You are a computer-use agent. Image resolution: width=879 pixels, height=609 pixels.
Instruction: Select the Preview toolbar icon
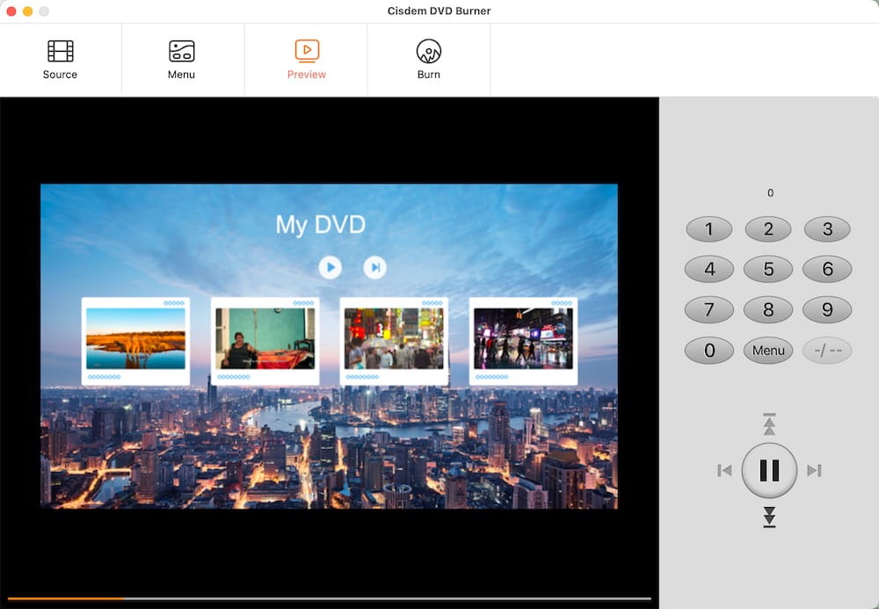coord(306,57)
